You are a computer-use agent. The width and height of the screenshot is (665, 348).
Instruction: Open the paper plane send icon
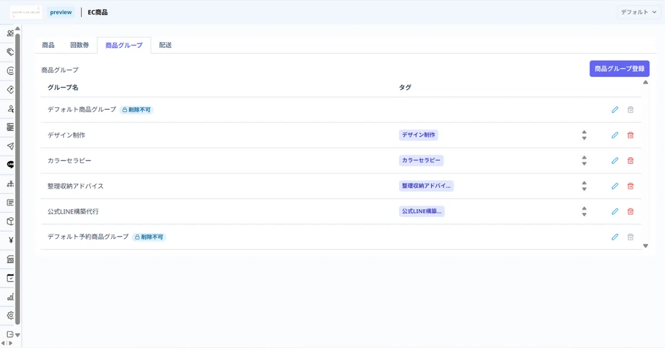[10, 146]
